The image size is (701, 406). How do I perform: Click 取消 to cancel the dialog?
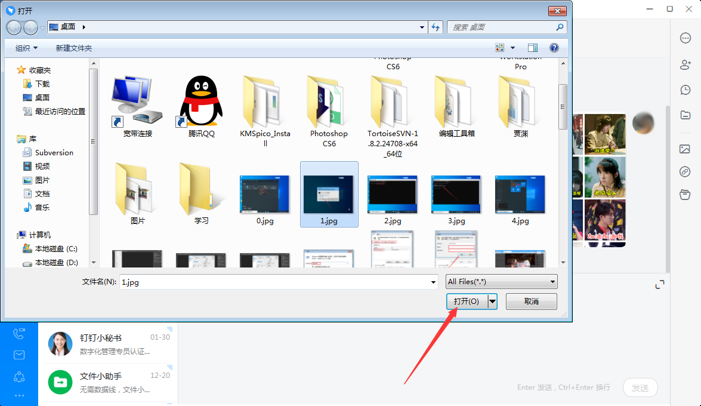click(x=530, y=301)
